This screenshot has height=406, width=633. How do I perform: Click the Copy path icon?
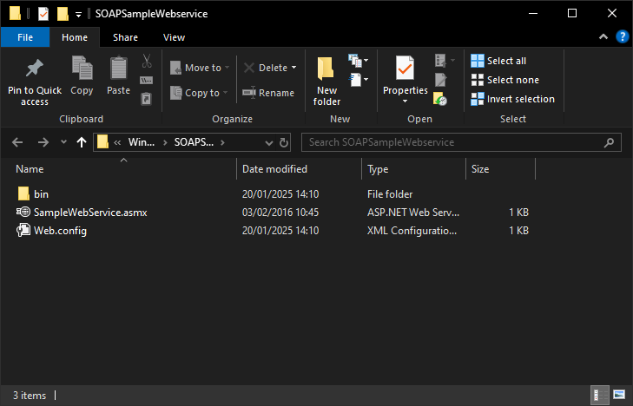pyautogui.click(x=146, y=80)
